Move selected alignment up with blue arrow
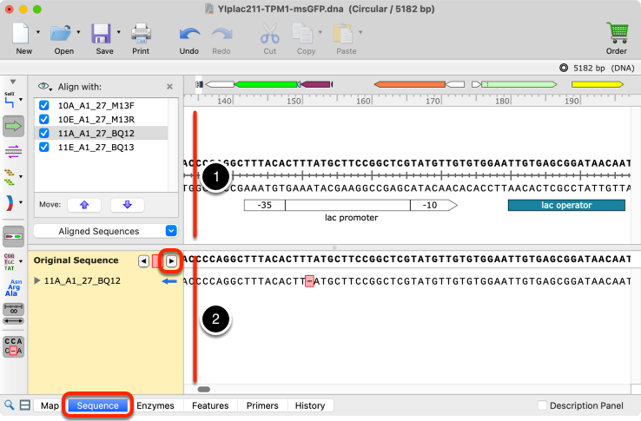The image size is (641, 421). click(x=84, y=205)
